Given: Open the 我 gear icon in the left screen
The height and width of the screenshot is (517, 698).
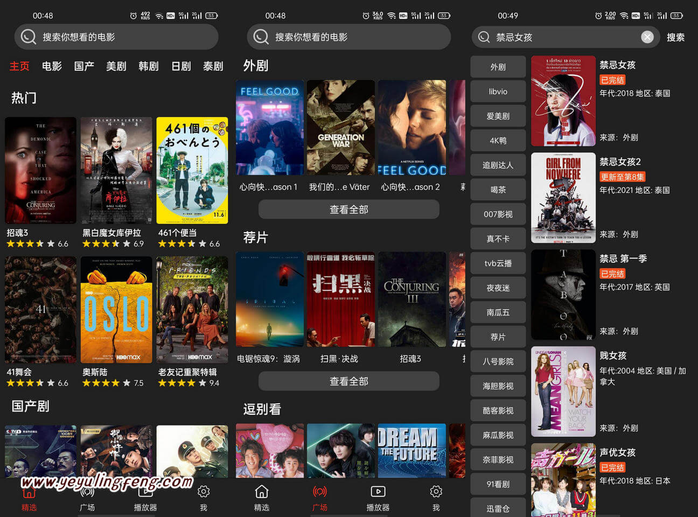Looking at the screenshot, I should (x=204, y=492).
